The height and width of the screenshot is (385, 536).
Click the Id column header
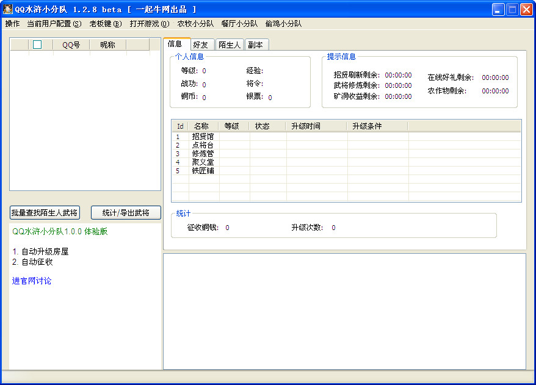click(x=180, y=126)
